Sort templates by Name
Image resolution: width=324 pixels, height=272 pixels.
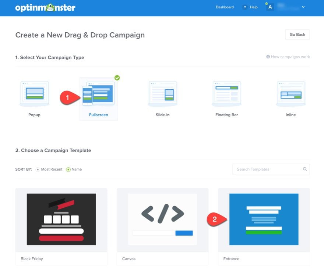point(68,169)
